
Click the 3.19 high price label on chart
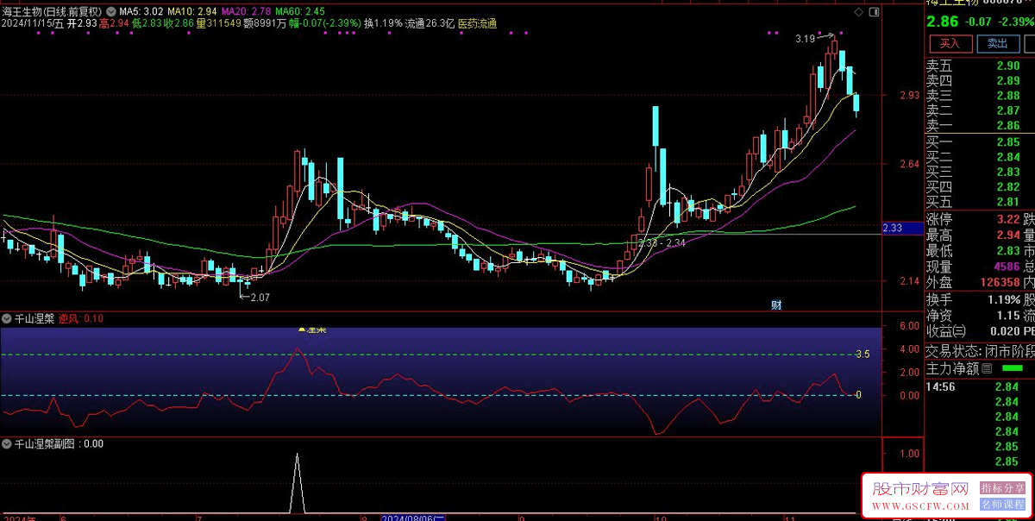[x=805, y=38]
